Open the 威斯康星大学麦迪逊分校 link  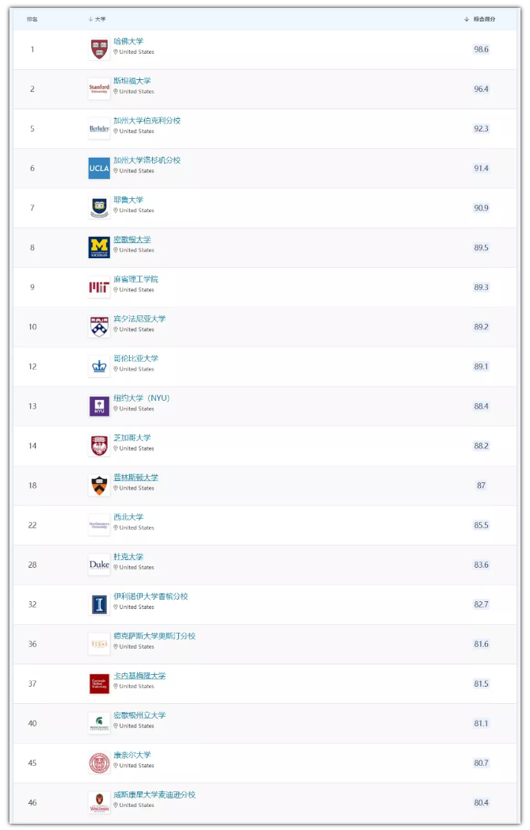[154, 794]
